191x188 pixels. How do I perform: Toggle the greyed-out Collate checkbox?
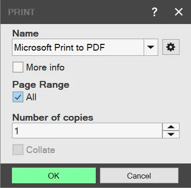[18, 149]
